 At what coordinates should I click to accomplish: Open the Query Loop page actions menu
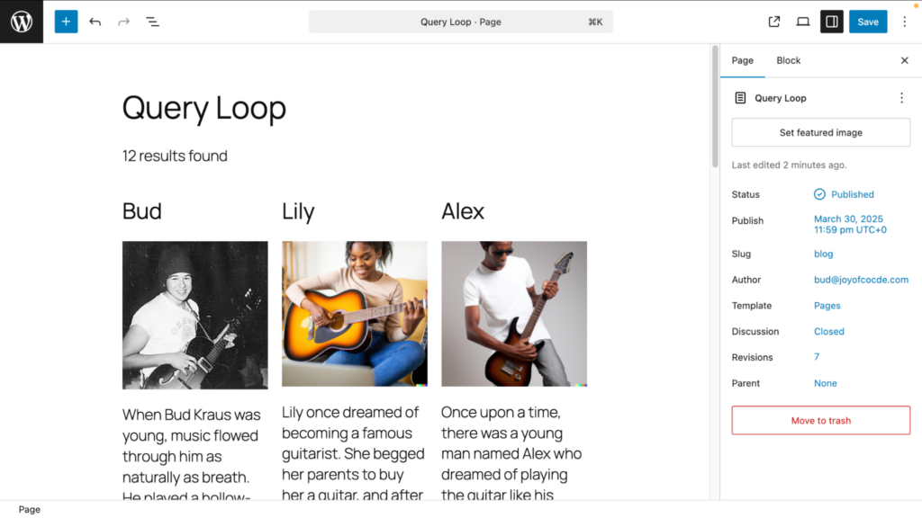[x=901, y=98]
